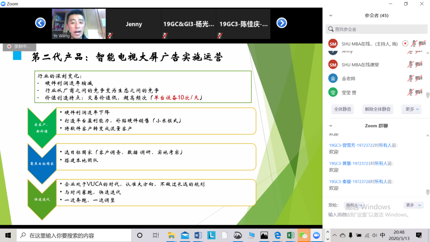Click the left arrow to show previous video thumbnails
The width and height of the screenshot is (430, 242).
pyautogui.click(x=40, y=23)
